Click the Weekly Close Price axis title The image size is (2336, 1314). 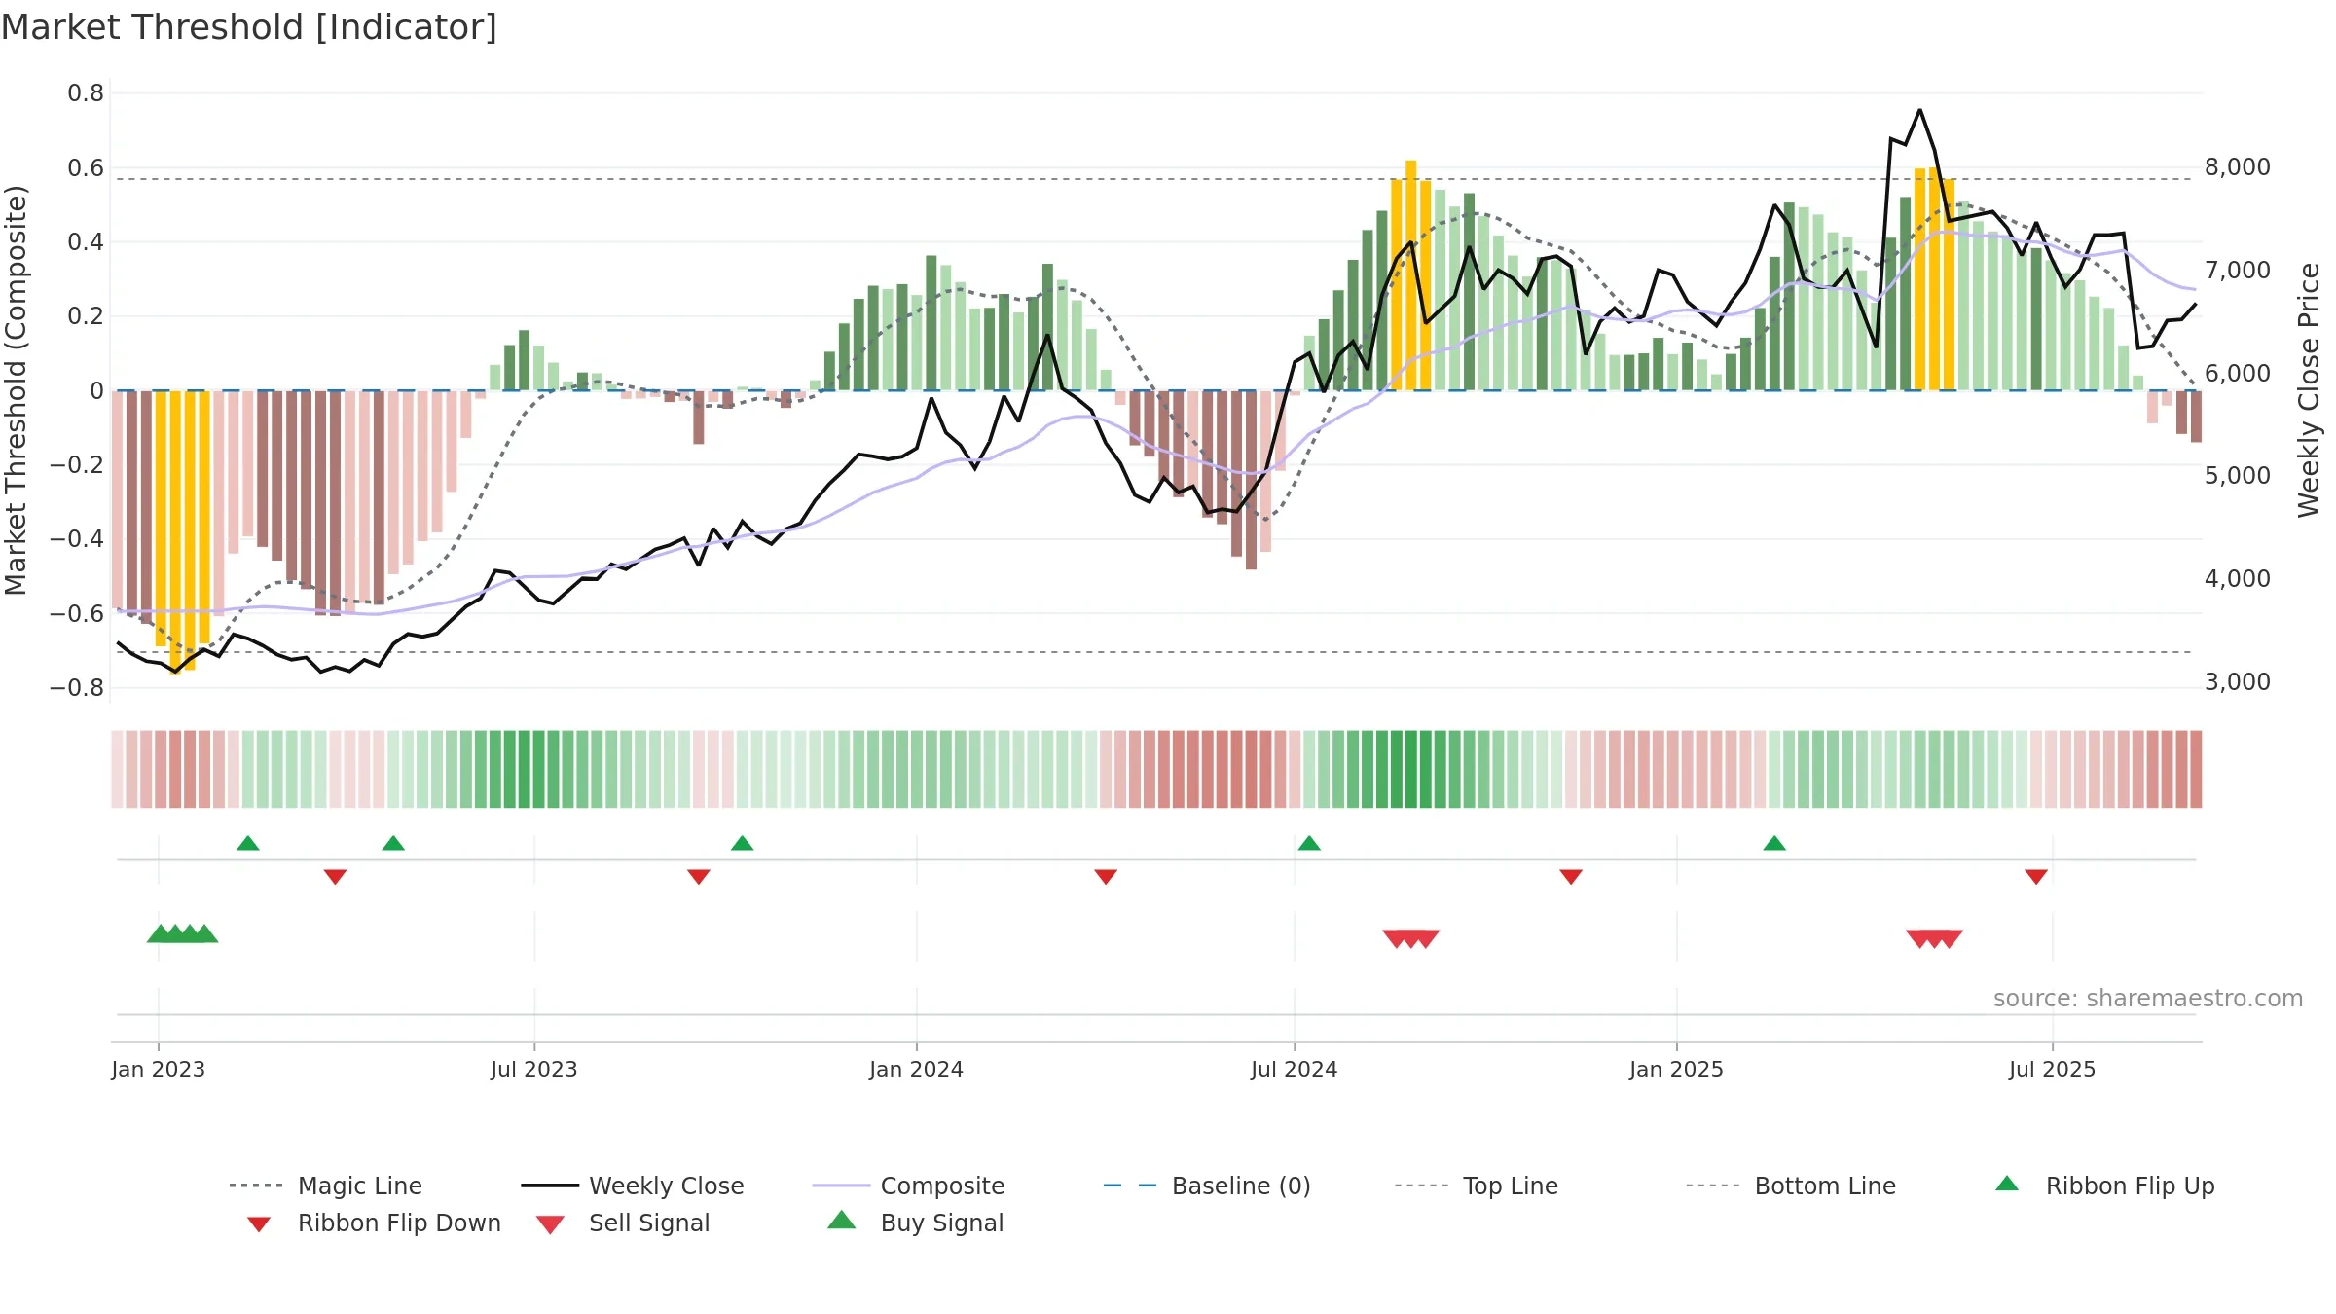2310,390
